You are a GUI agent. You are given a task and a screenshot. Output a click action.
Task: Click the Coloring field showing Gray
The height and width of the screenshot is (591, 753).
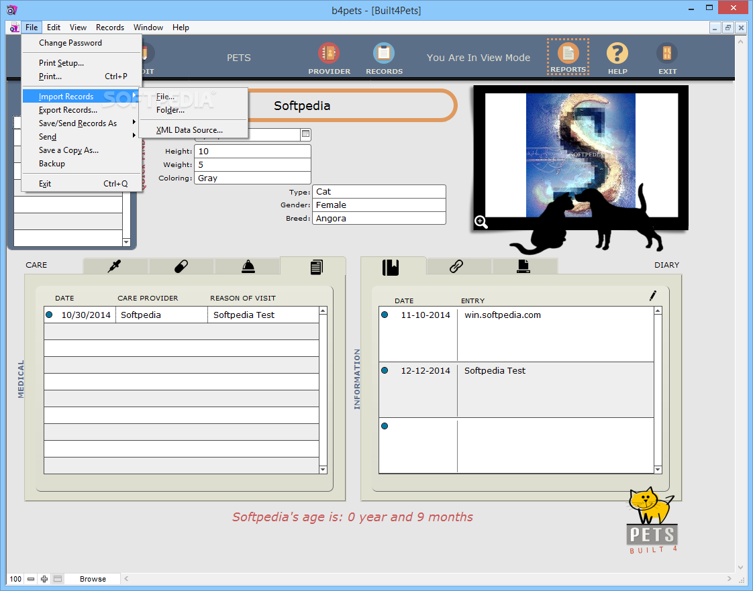(x=252, y=178)
